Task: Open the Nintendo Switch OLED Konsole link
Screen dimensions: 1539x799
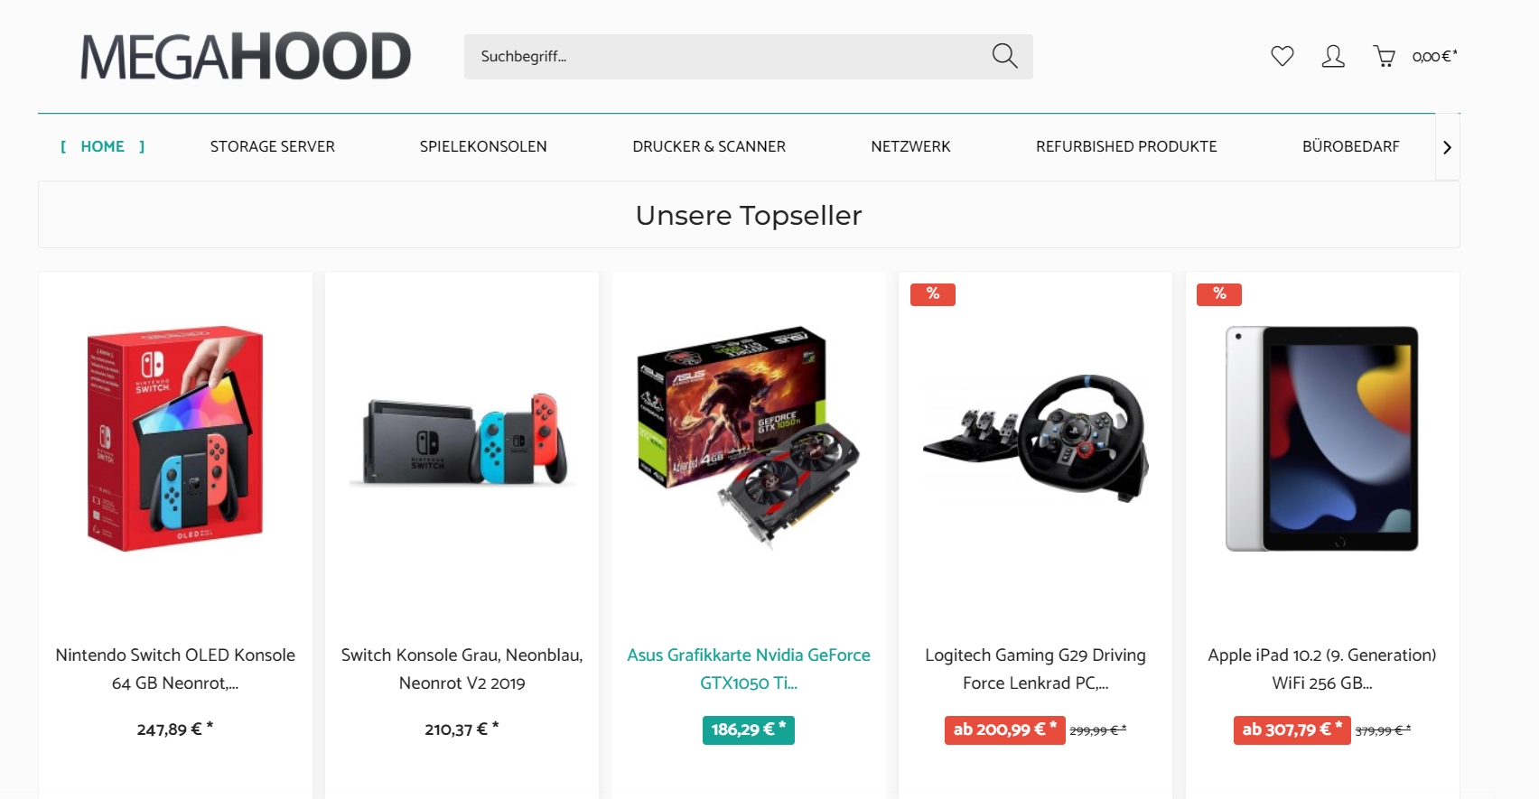Action: [x=175, y=669]
